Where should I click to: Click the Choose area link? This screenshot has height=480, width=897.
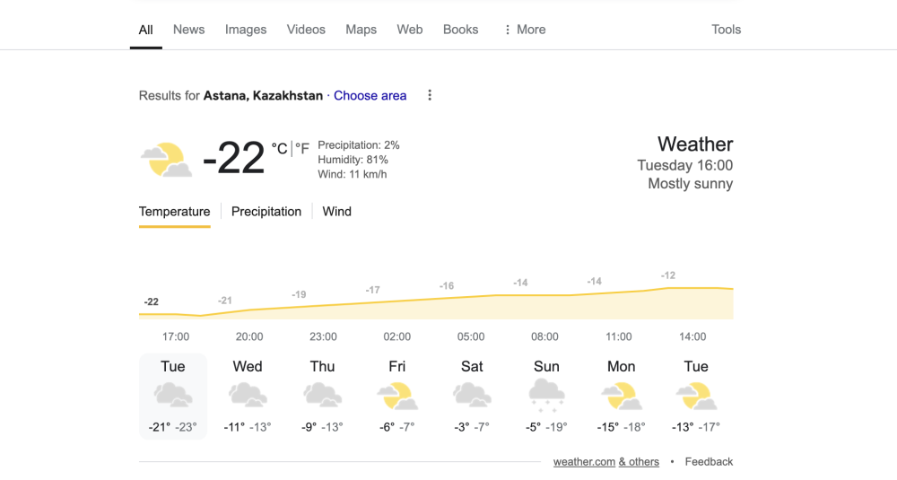point(370,95)
